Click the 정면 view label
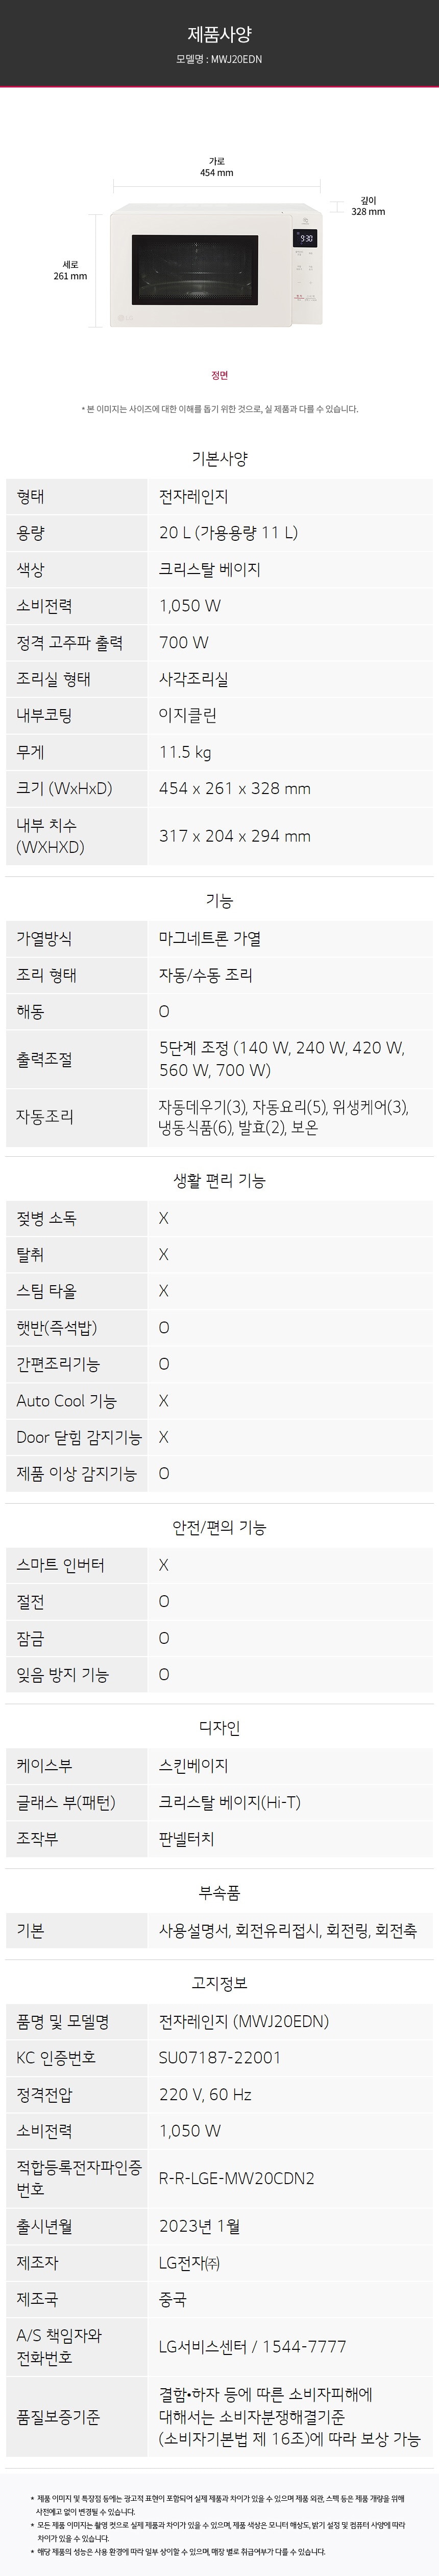 pos(219,375)
